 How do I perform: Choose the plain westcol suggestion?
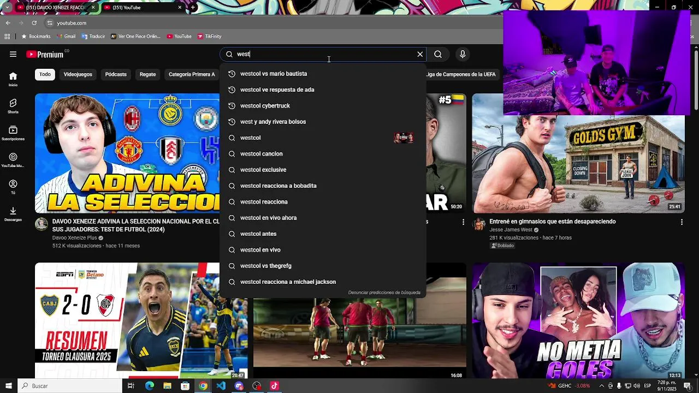[x=323, y=138]
